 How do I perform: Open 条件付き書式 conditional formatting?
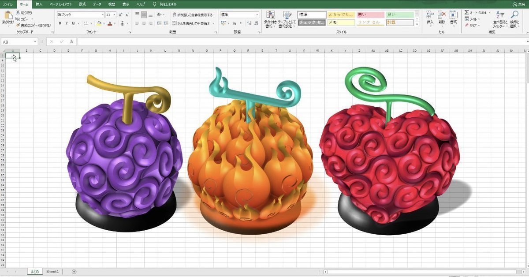(270, 19)
